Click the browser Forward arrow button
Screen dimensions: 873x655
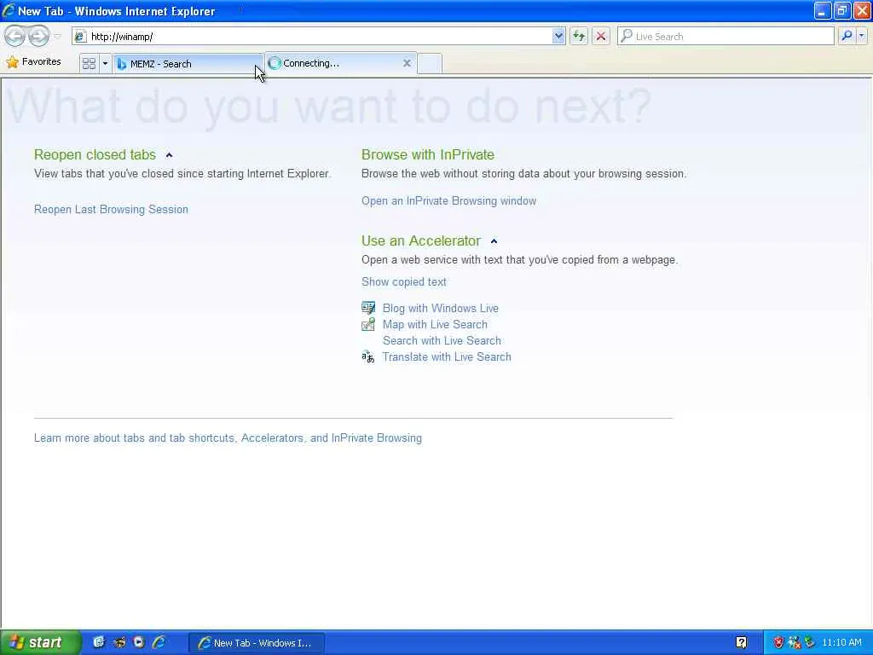click(x=38, y=36)
